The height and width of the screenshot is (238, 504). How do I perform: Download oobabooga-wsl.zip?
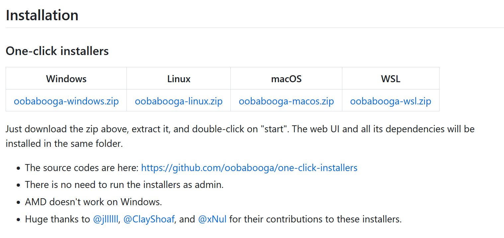click(390, 101)
